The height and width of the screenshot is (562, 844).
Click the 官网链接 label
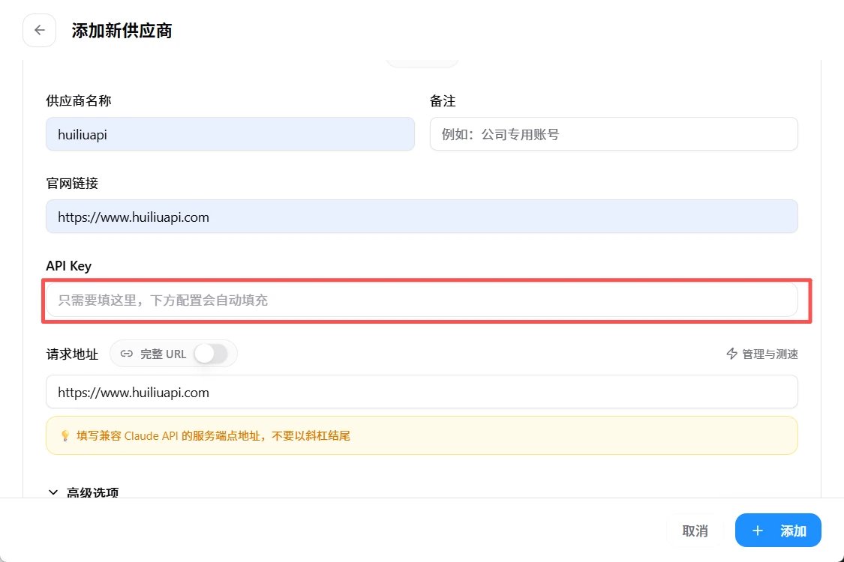[72, 184]
